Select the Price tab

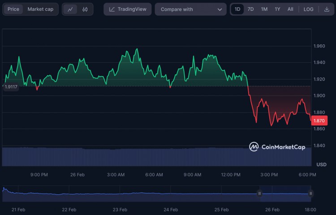pyautogui.click(x=13, y=9)
